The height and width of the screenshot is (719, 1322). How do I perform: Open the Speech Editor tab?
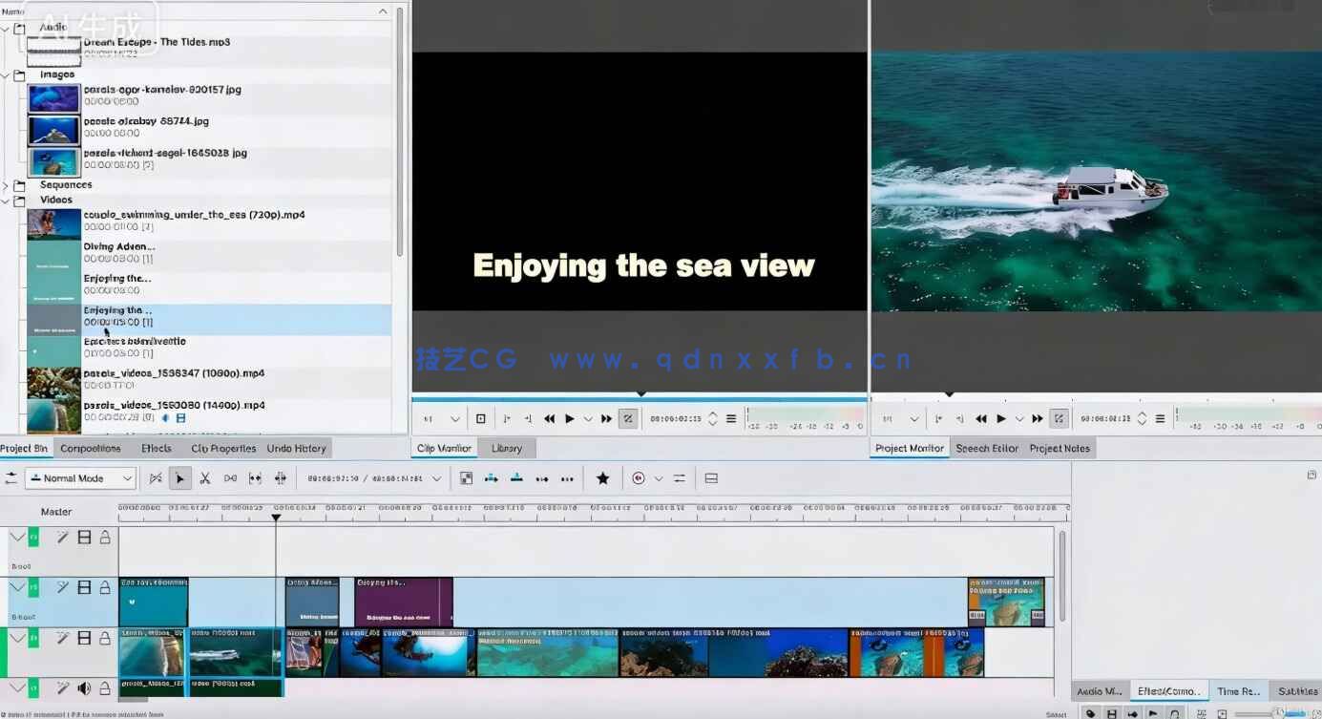[x=986, y=448]
